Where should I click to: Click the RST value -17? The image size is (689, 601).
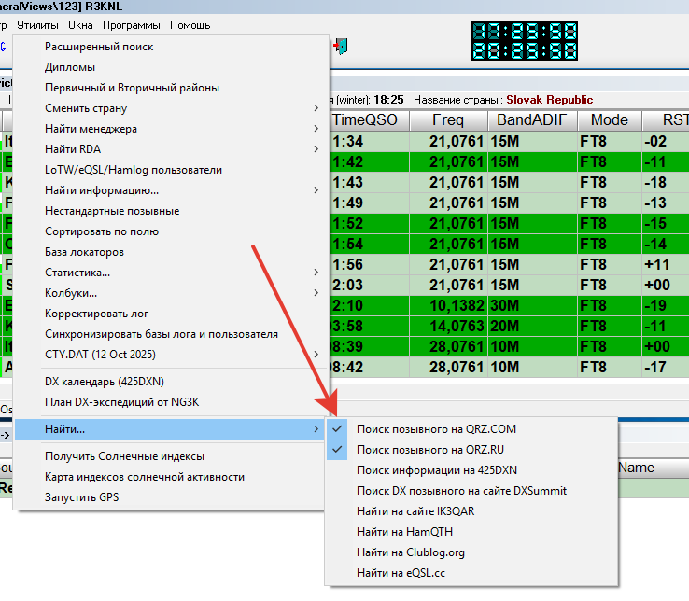[x=666, y=368]
